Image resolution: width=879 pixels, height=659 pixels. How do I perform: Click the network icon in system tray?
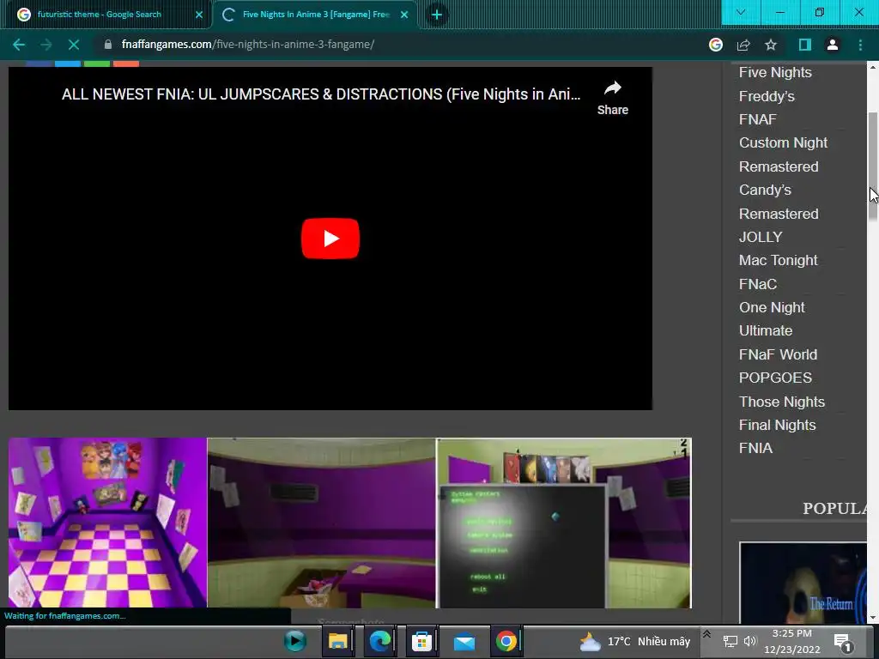tap(730, 642)
